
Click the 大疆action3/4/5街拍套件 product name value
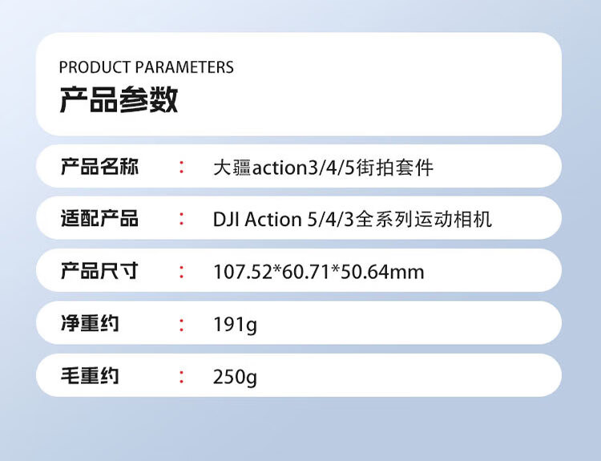tap(323, 168)
